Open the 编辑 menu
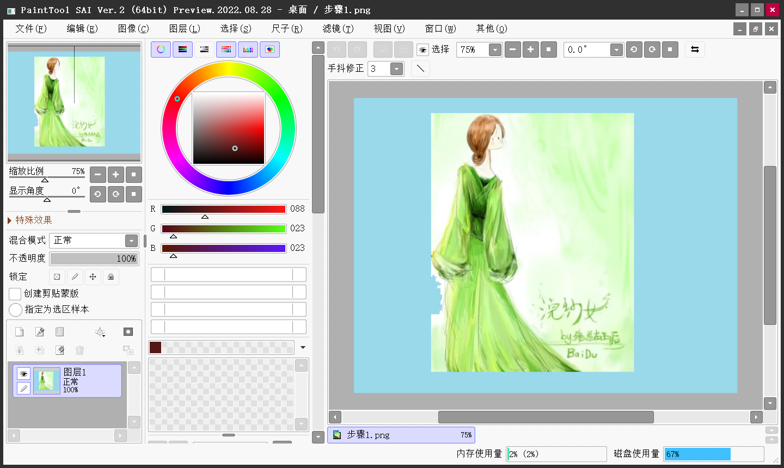 [82, 29]
